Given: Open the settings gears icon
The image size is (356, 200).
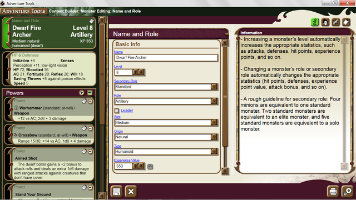Looking at the screenshot, I should (347, 191).
